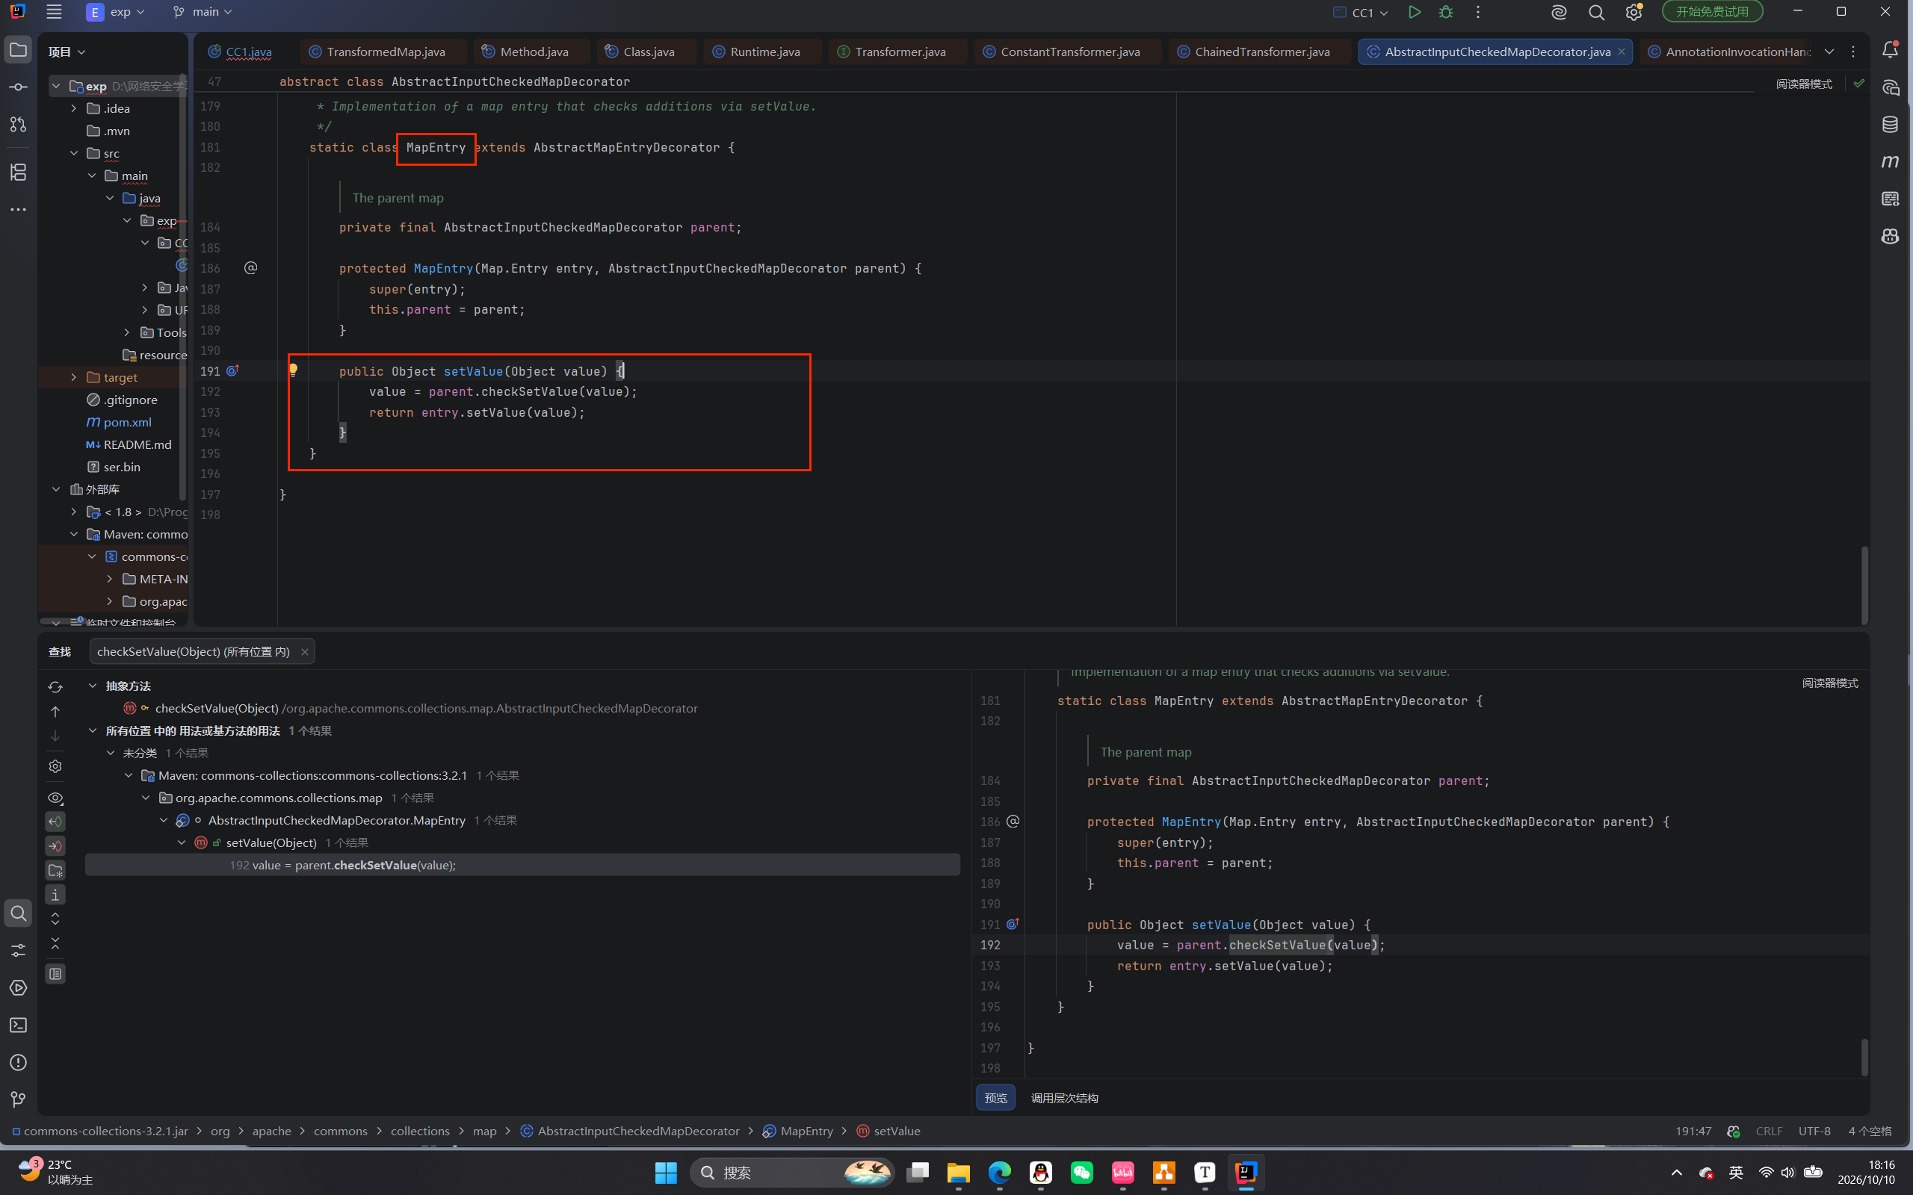Select the preview tab button
This screenshot has width=1913, height=1195.
click(x=995, y=1098)
